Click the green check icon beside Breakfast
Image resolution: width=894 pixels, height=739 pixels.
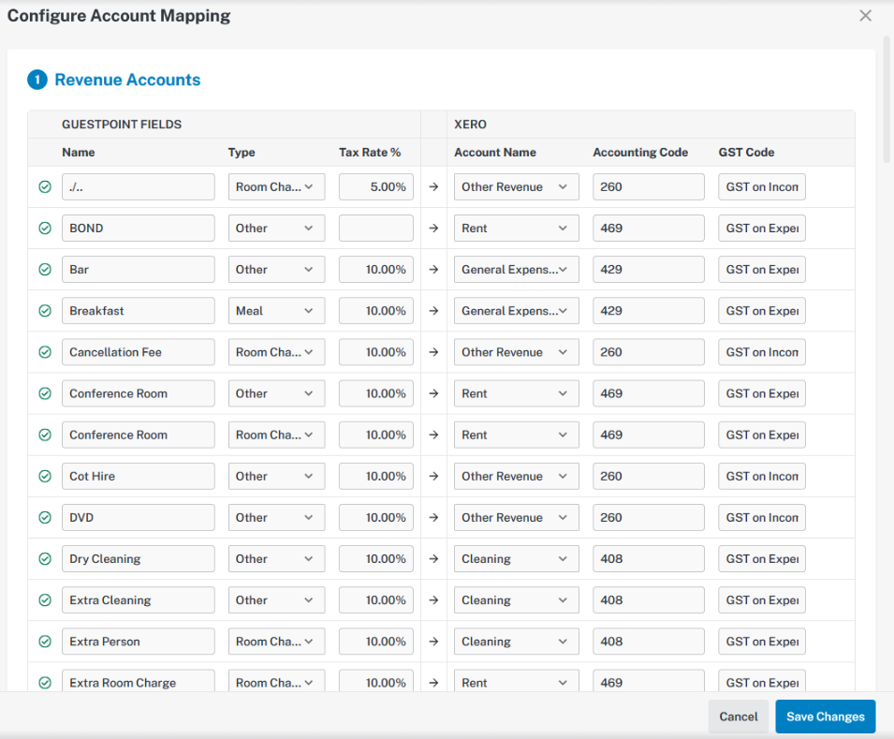(44, 311)
